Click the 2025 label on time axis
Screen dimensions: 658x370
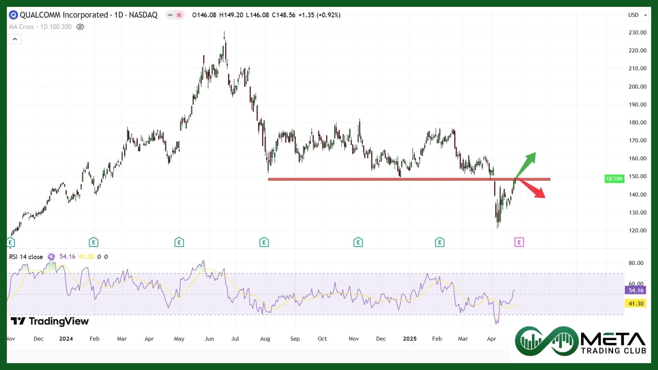coord(410,338)
